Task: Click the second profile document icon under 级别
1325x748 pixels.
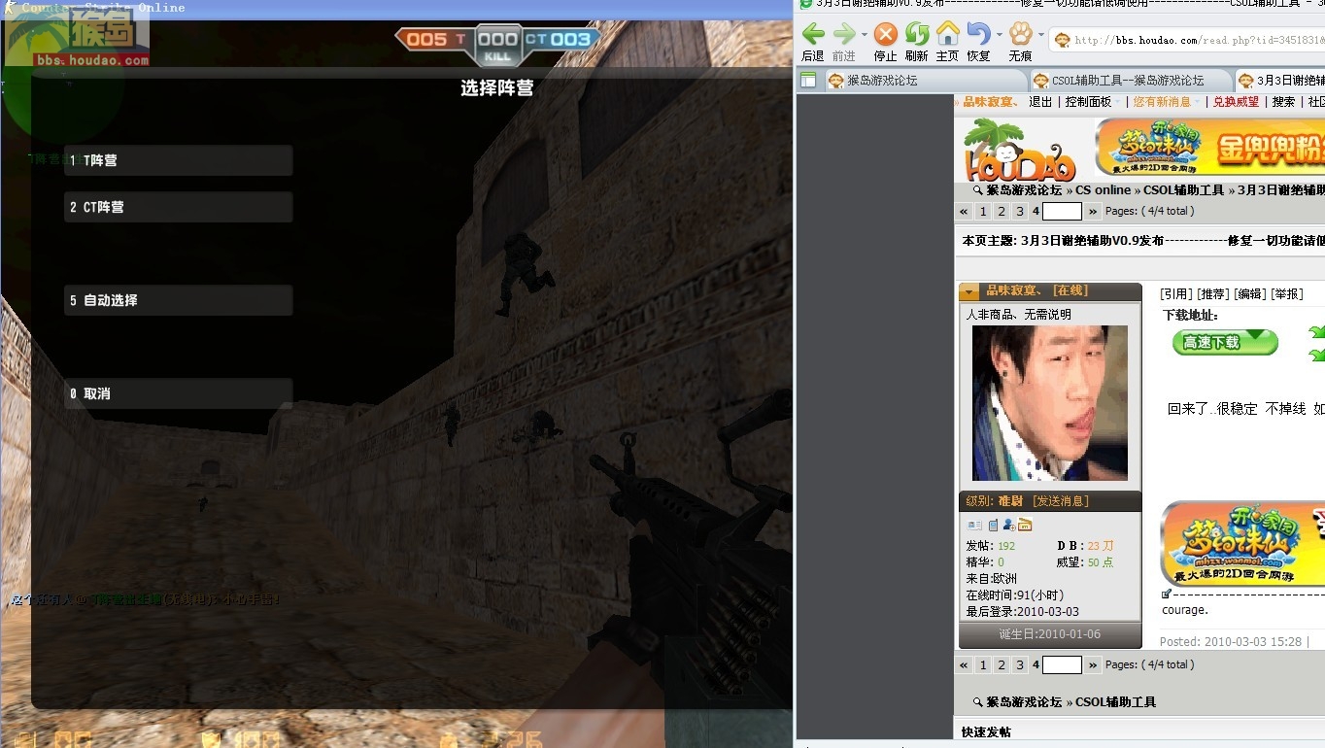Action: pos(993,525)
